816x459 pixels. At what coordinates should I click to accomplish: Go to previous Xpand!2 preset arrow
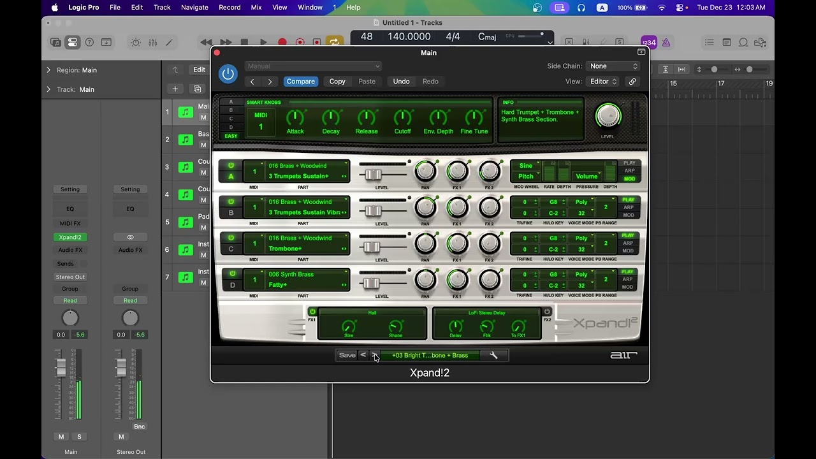tap(363, 355)
